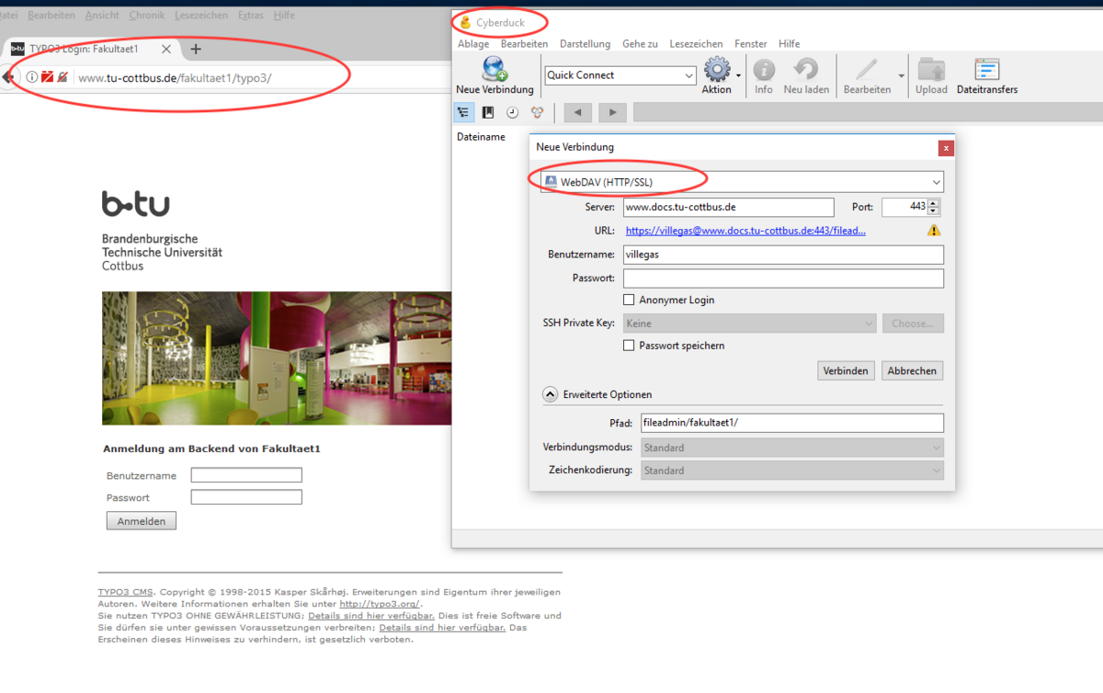Open the Ablage menu

click(x=472, y=43)
